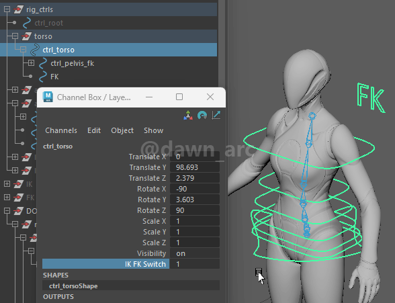
Task: Select Scale Z channel label
Action: [x=155, y=243]
